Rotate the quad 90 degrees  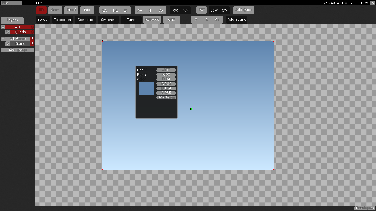click(201, 10)
